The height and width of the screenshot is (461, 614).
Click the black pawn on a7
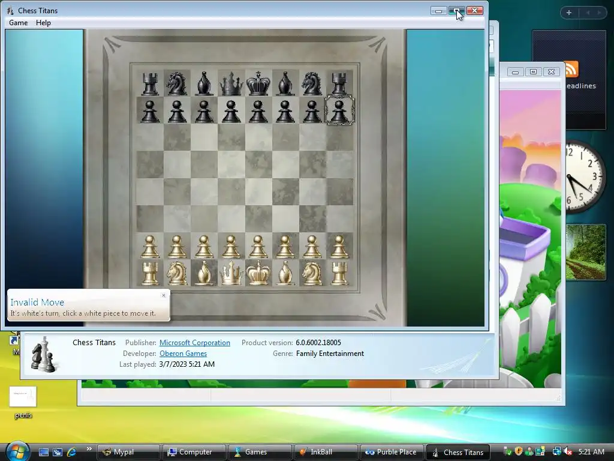(150, 111)
